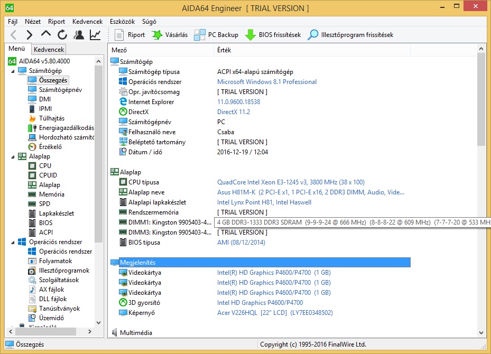The height and width of the screenshot is (354, 491).
Task: Select Tanúsítványok in the tree
Action: click(60, 309)
